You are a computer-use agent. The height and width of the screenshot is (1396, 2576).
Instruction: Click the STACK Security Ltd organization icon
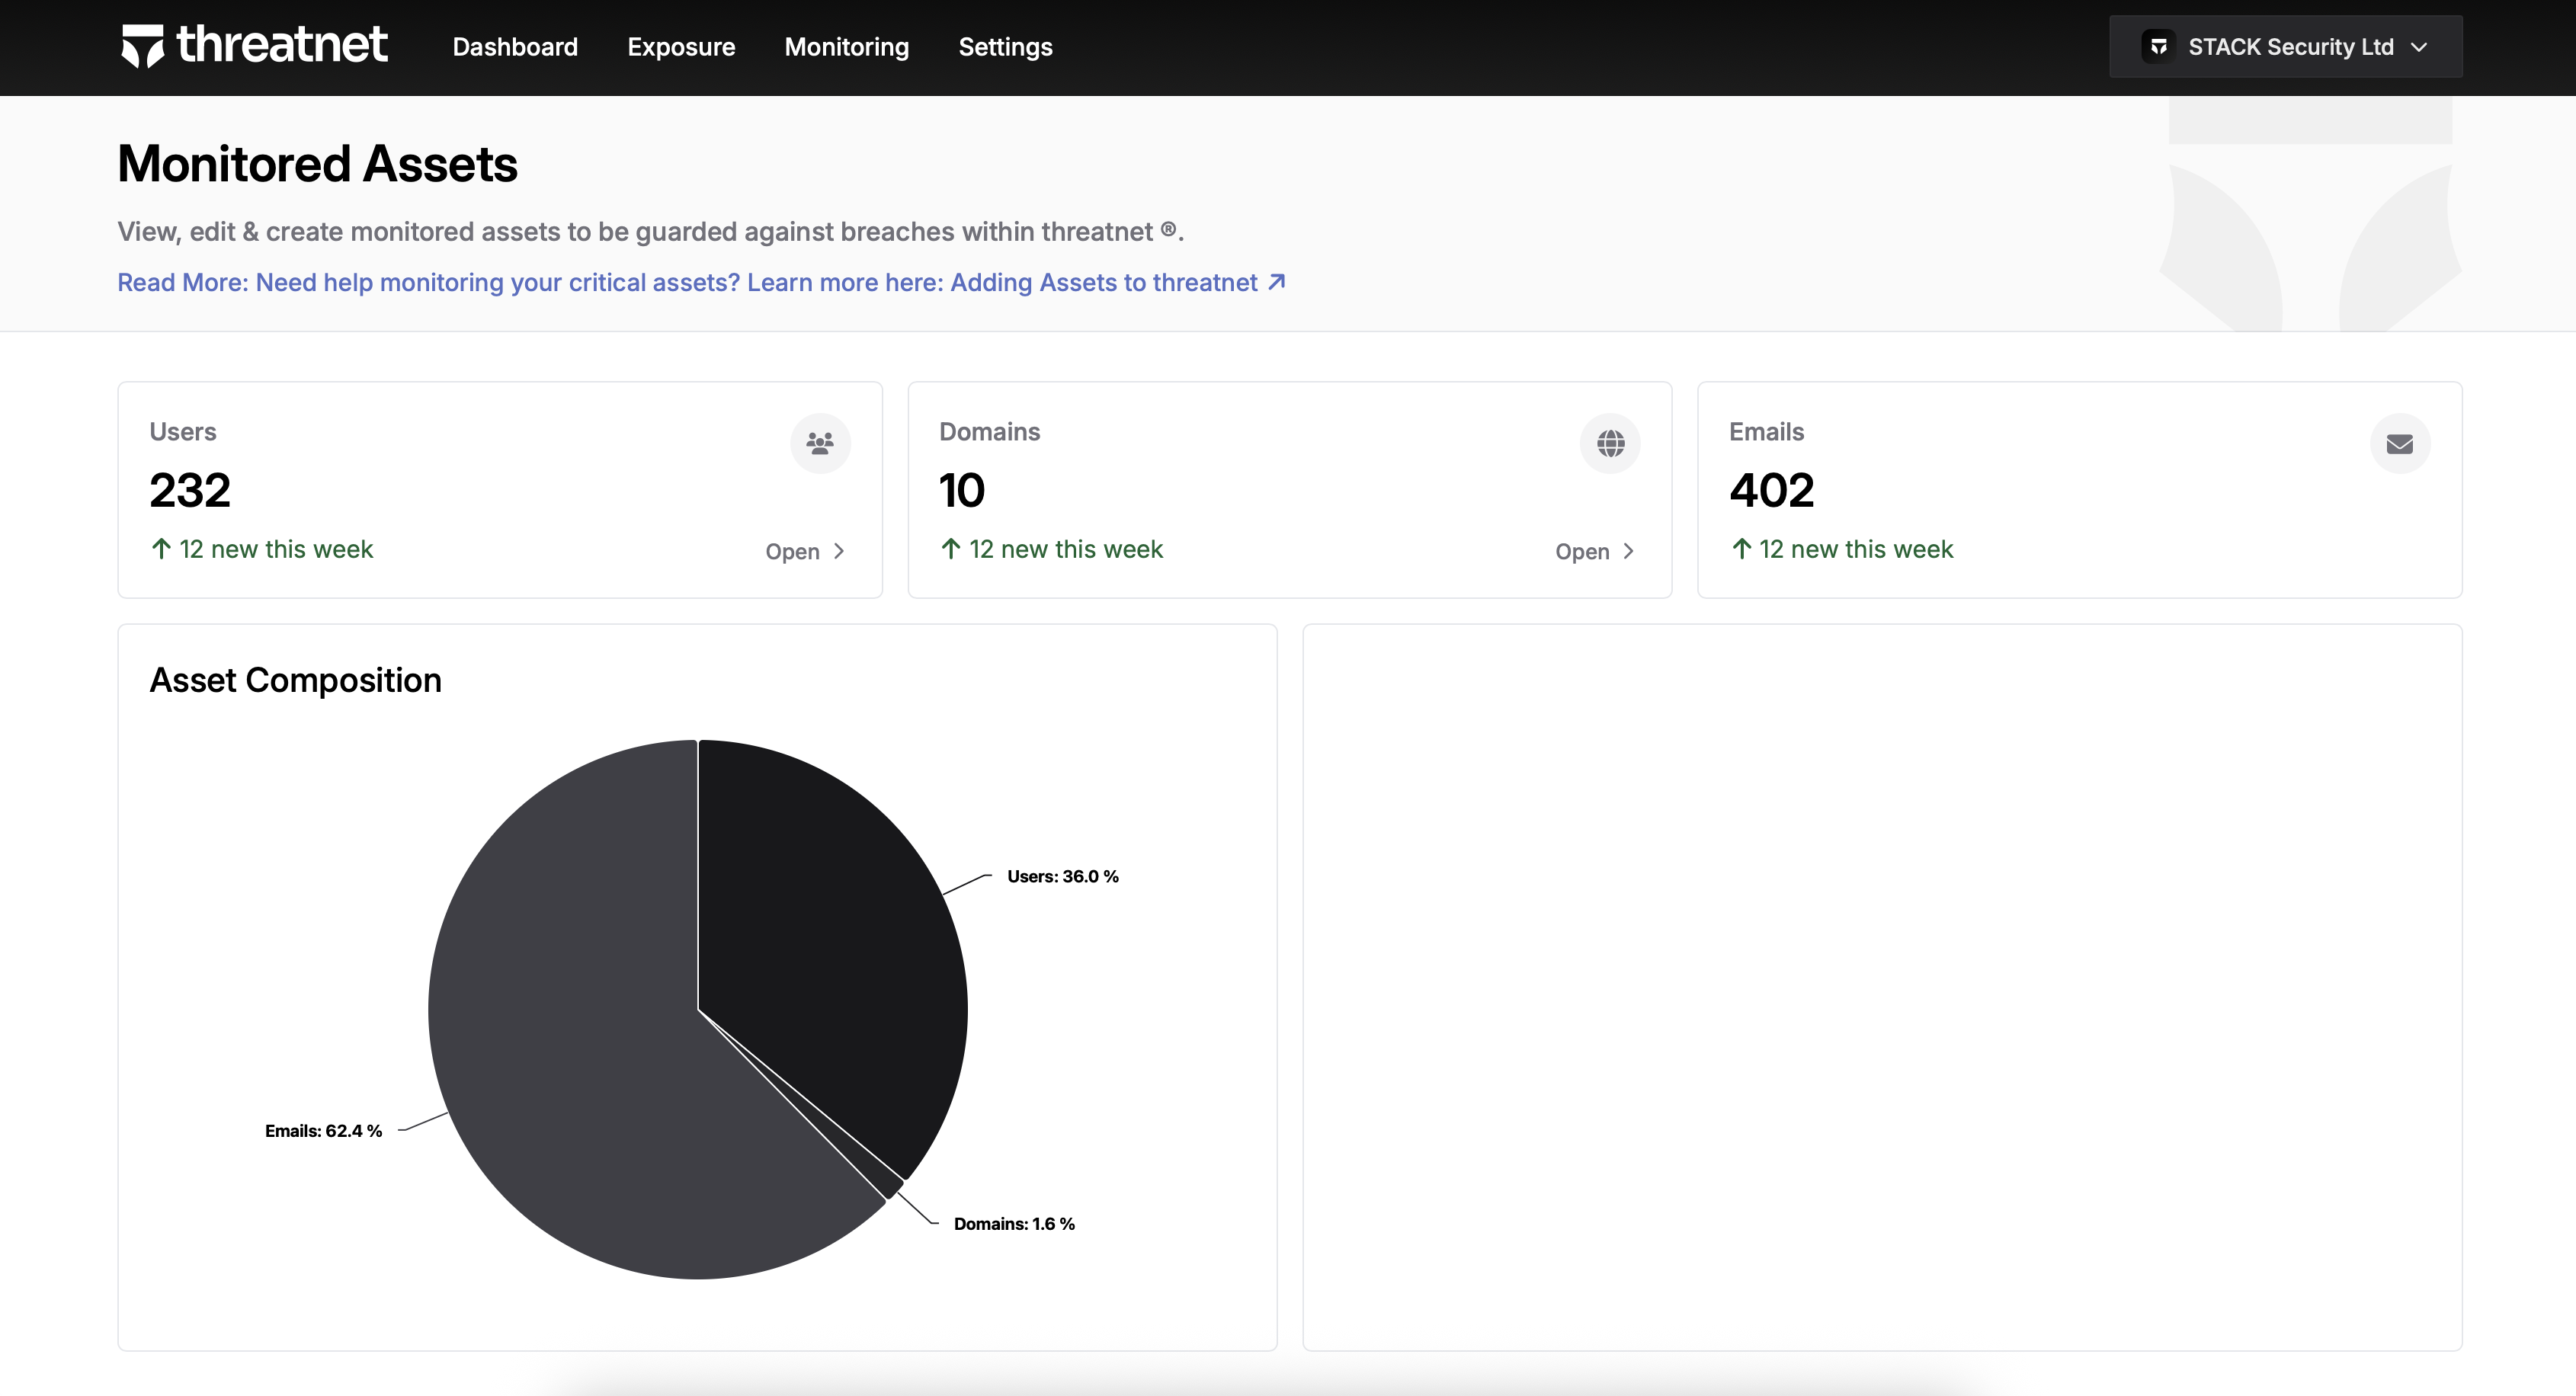[2158, 47]
